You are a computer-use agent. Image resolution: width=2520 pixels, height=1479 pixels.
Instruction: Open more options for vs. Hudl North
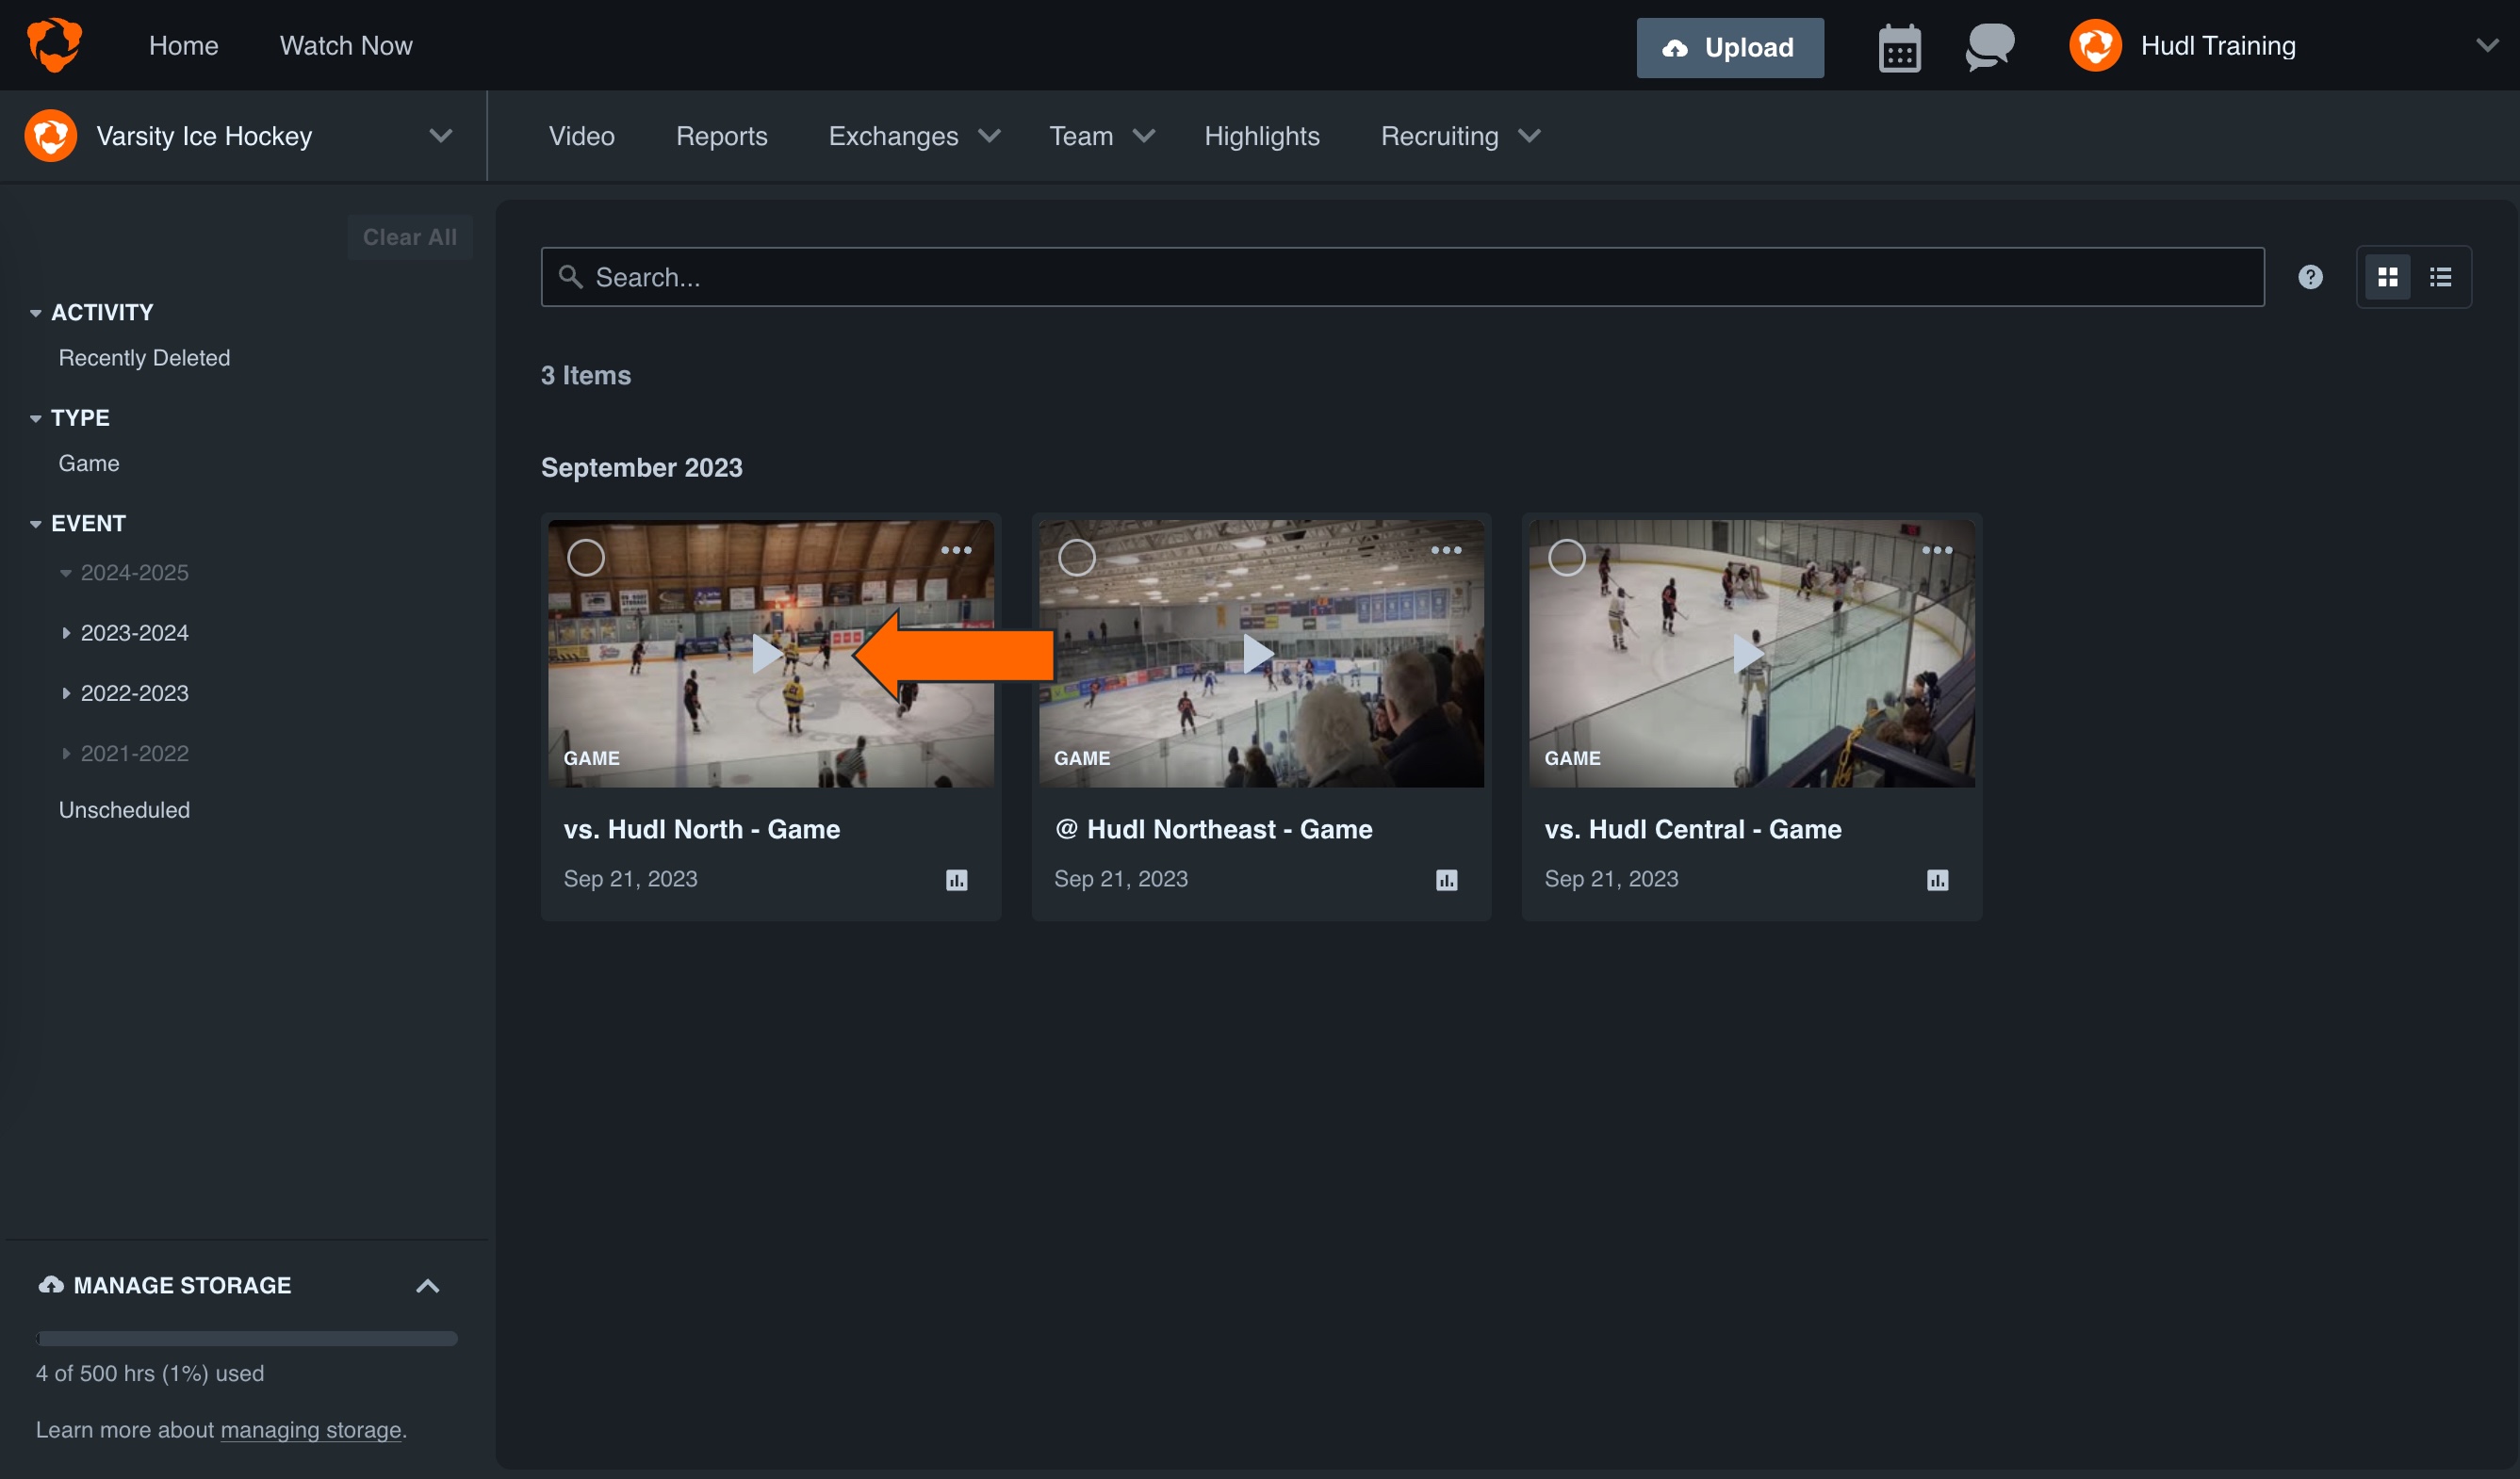click(x=956, y=551)
